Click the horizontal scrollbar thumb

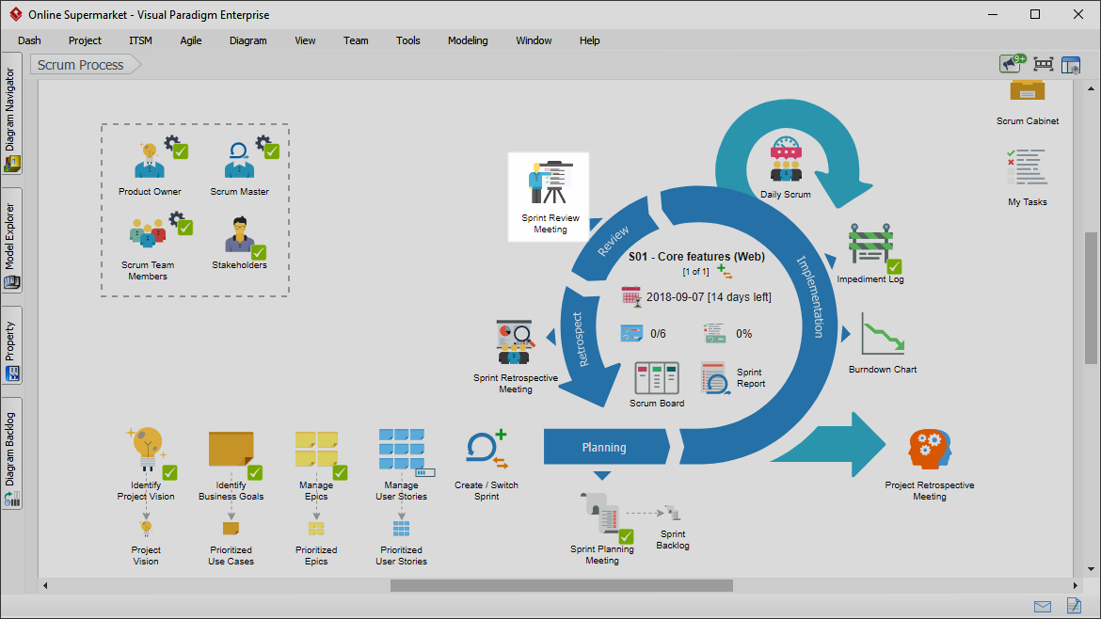(x=562, y=585)
